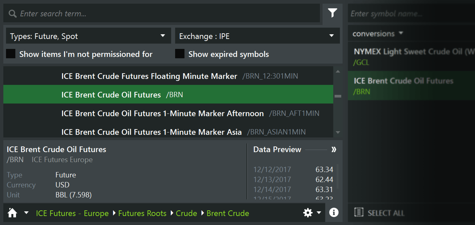This screenshot has height=225, width=475.
Task: Click the ICE Futures - Europe breadcrumb
Action: pos(72,213)
